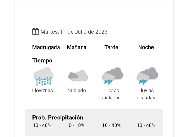
Task: Click the Tiempo section heading
Action: click(42, 61)
